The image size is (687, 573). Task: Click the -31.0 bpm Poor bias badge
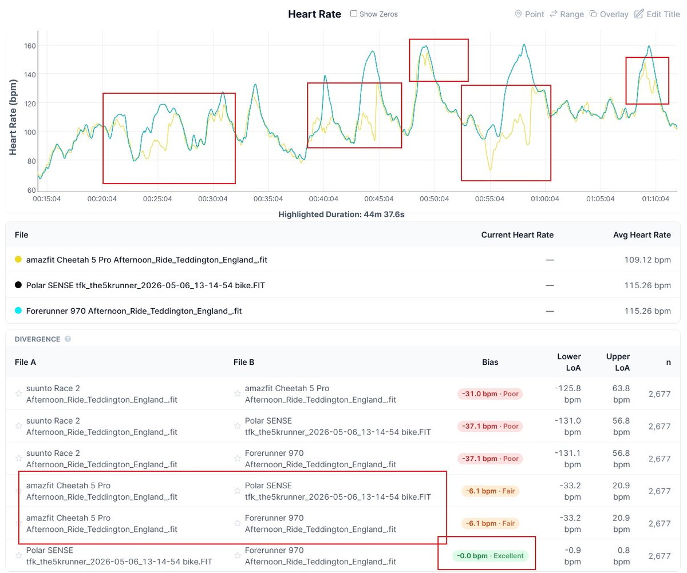[490, 393]
